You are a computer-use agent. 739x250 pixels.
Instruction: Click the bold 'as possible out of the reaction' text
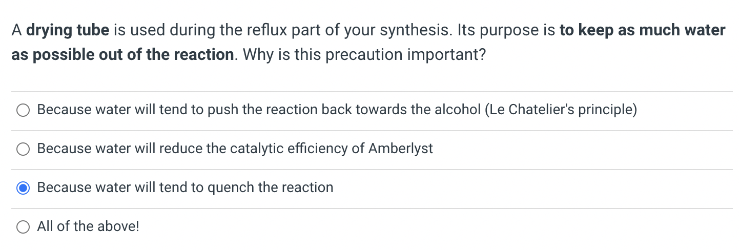click(x=122, y=54)
